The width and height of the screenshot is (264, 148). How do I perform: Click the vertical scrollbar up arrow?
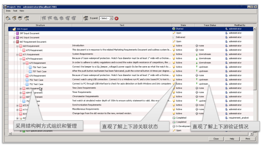[255, 29]
